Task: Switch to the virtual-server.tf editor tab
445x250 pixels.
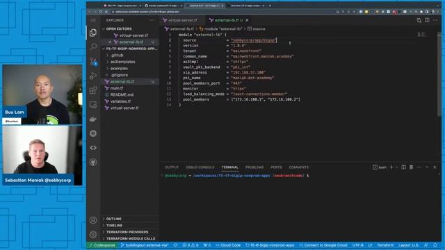Action: point(182,20)
